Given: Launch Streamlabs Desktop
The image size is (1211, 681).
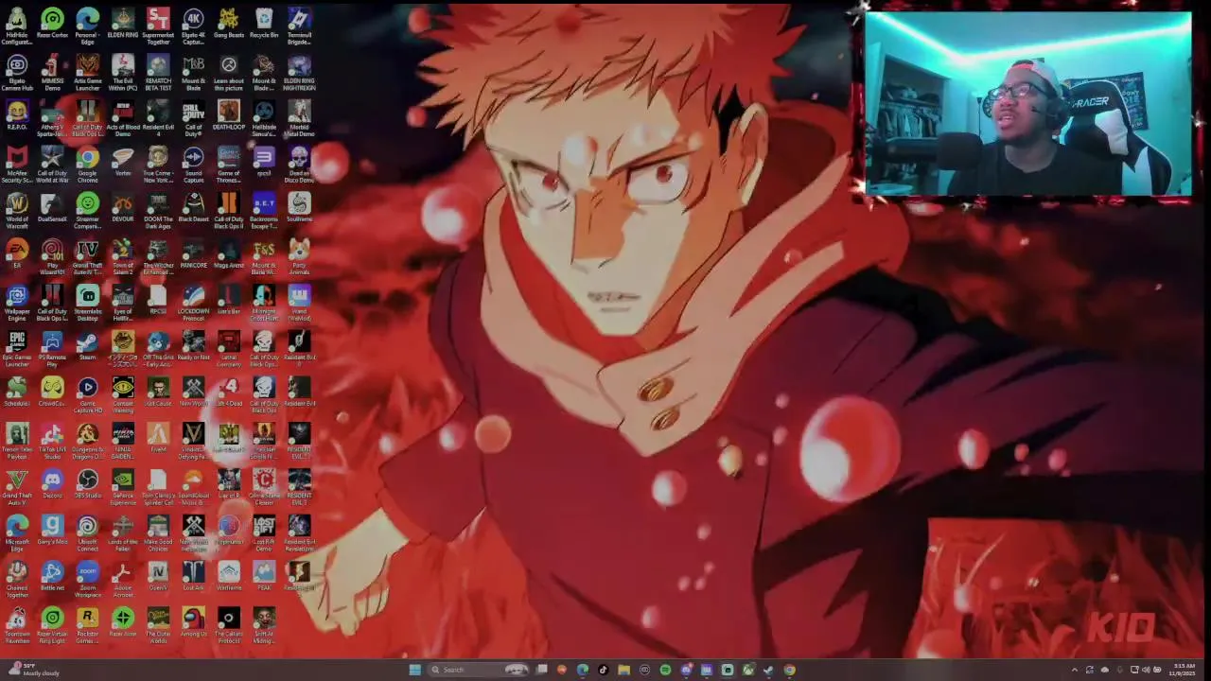Looking at the screenshot, I should tap(88, 303).
